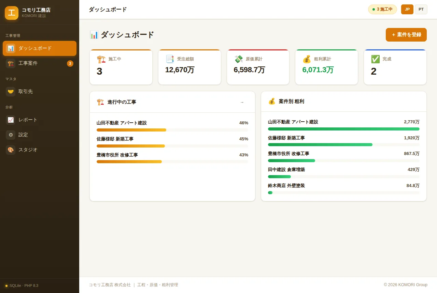The width and height of the screenshot is (437, 293).
Task: Navigate to レポート in the sidebar
Action: point(40,120)
